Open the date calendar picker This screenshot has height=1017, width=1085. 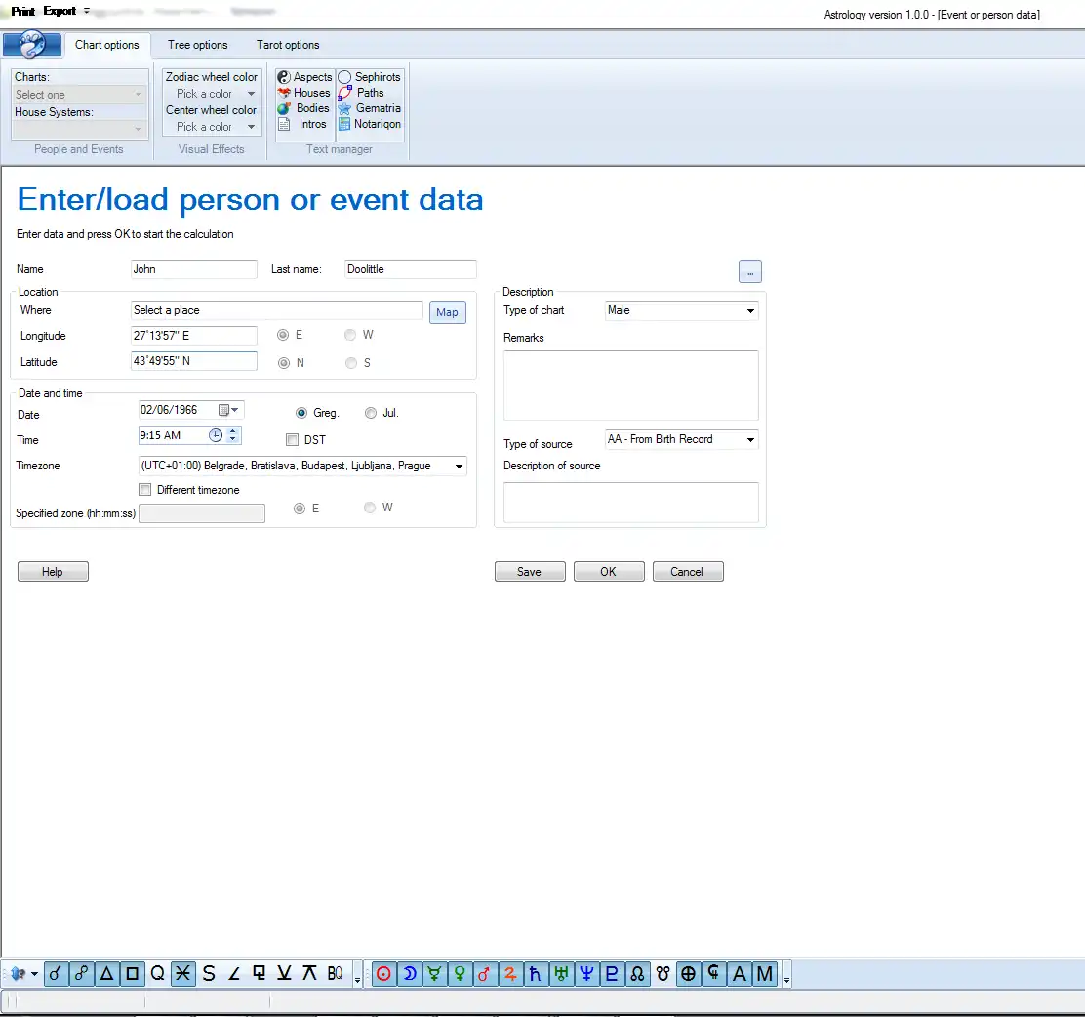pos(229,410)
